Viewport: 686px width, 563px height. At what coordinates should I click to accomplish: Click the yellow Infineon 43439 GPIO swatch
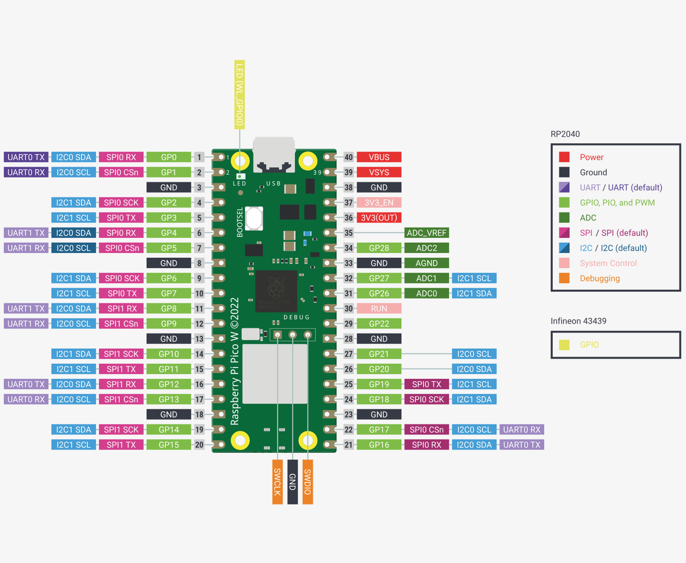tap(564, 345)
